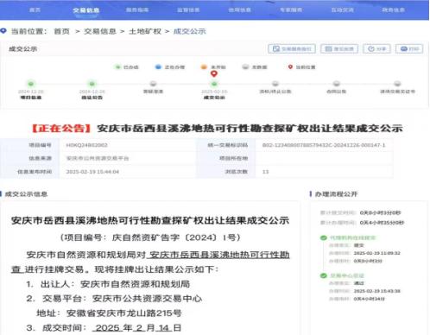Click the 打印 print button
430x335 pixels.
[409, 49]
